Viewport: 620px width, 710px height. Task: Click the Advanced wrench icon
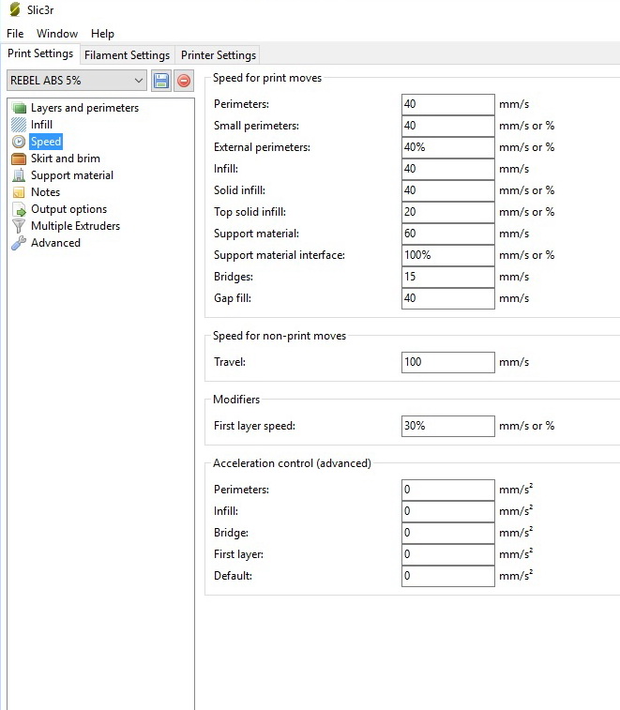[19, 243]
